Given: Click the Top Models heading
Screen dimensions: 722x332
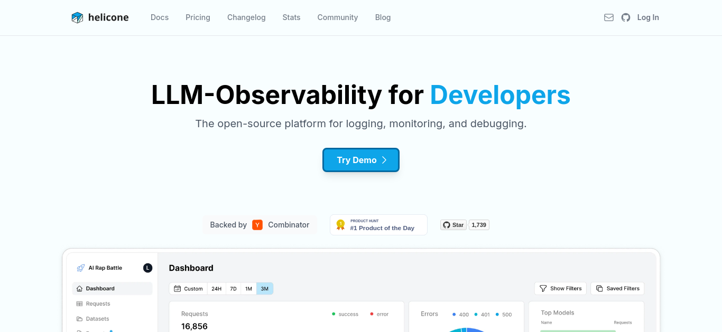Looking at the screenshot, I should 558,313.
